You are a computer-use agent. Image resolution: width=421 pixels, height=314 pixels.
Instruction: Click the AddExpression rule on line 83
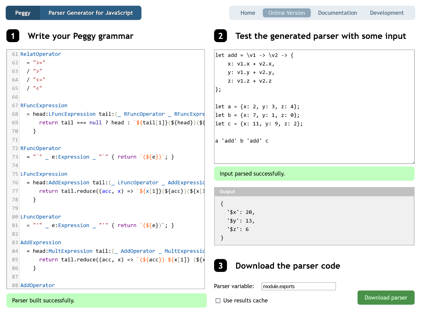41,242
